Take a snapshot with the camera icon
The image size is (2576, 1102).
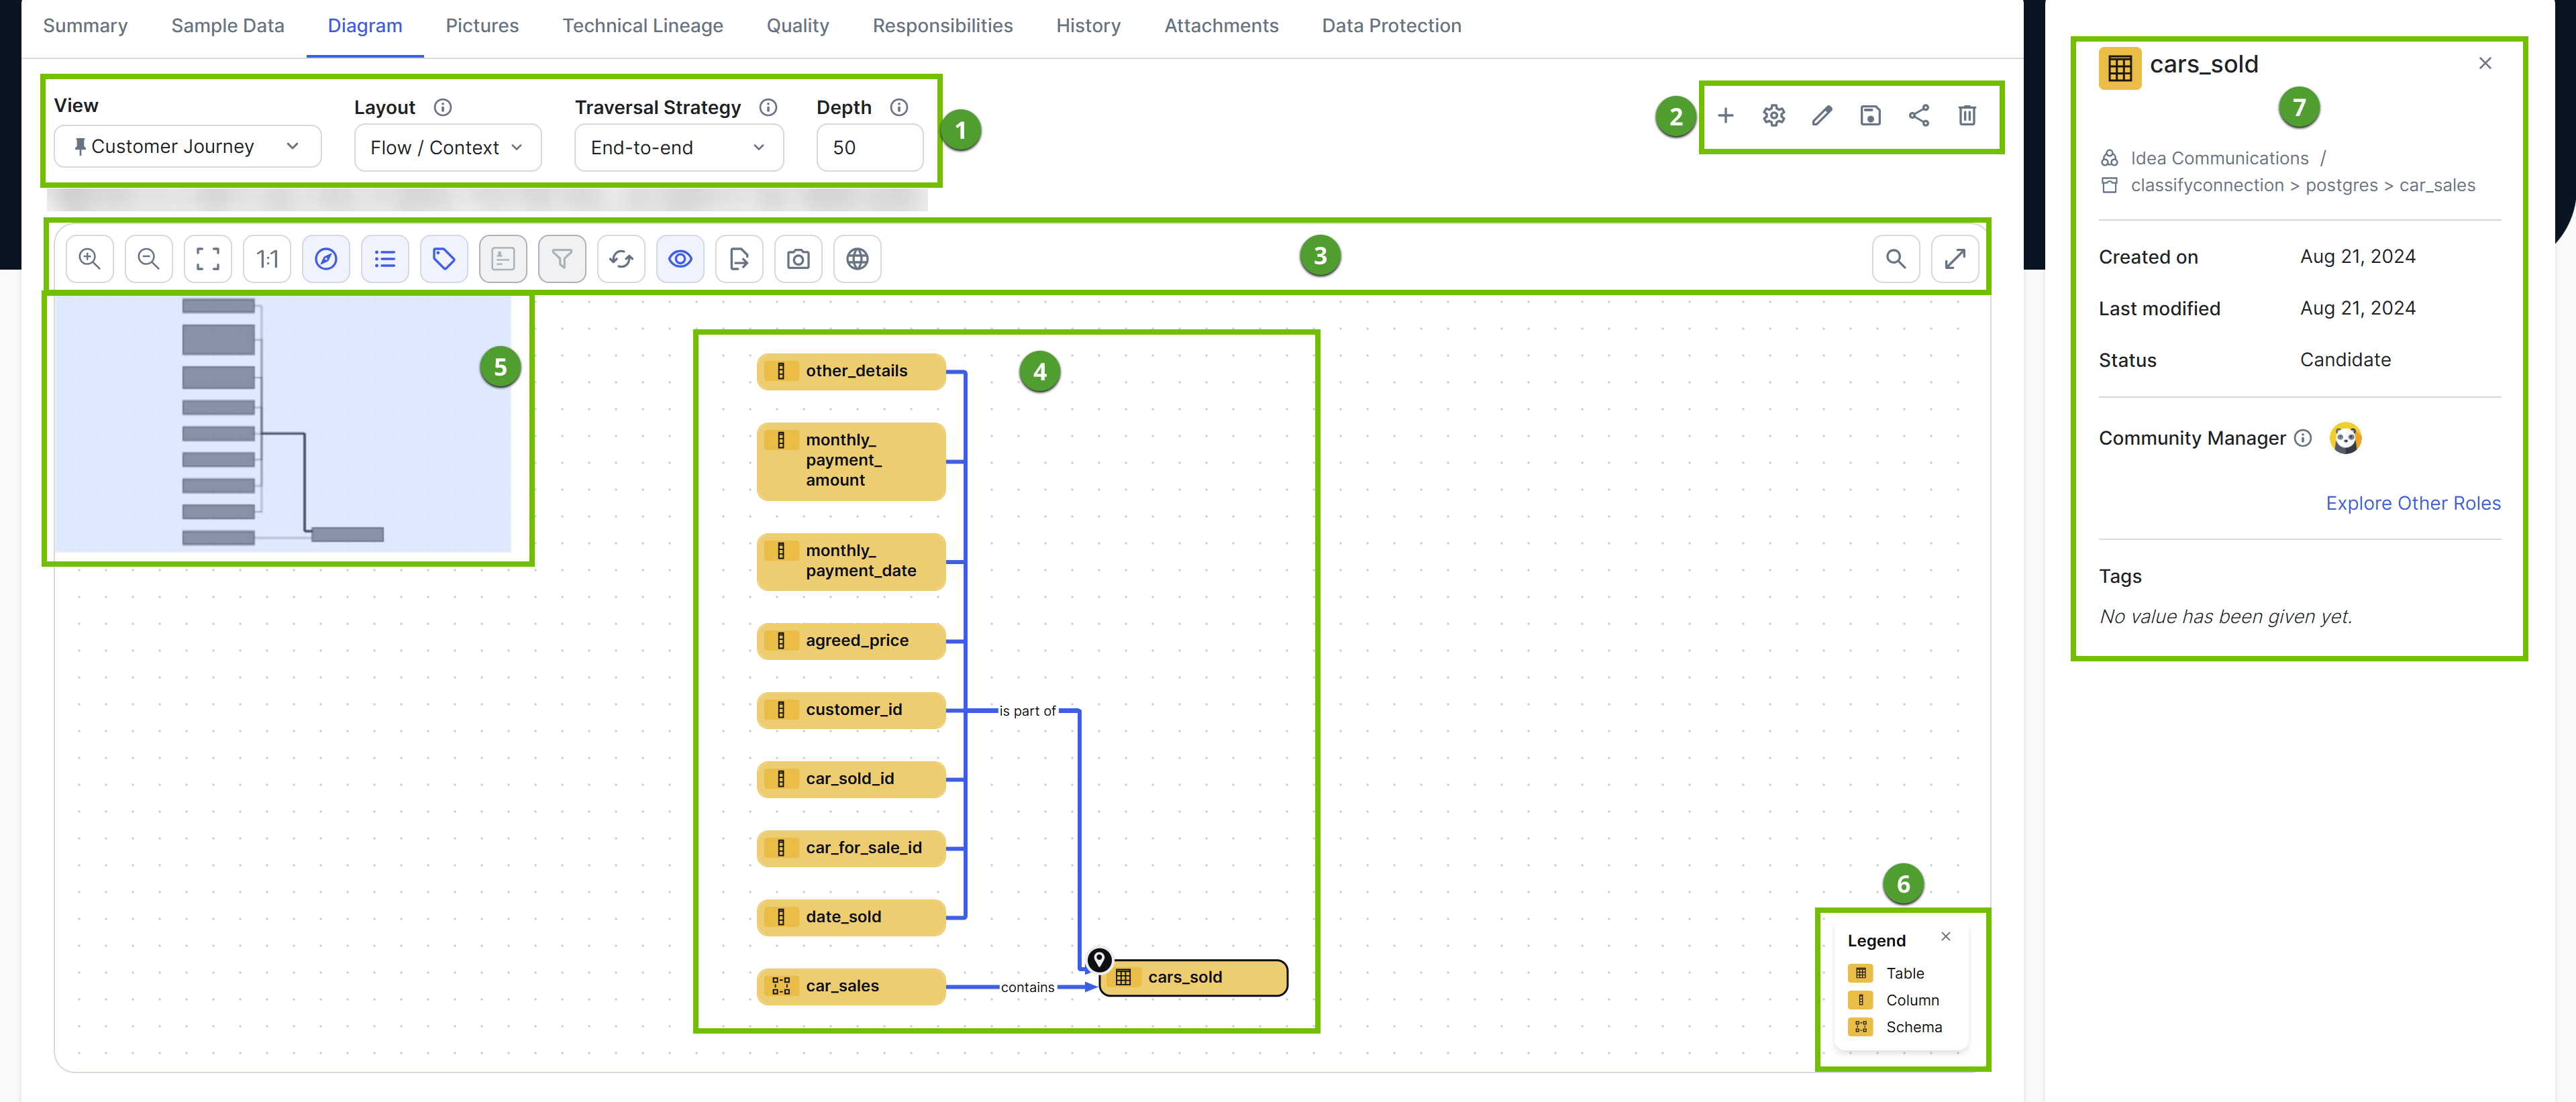[798, 258]
